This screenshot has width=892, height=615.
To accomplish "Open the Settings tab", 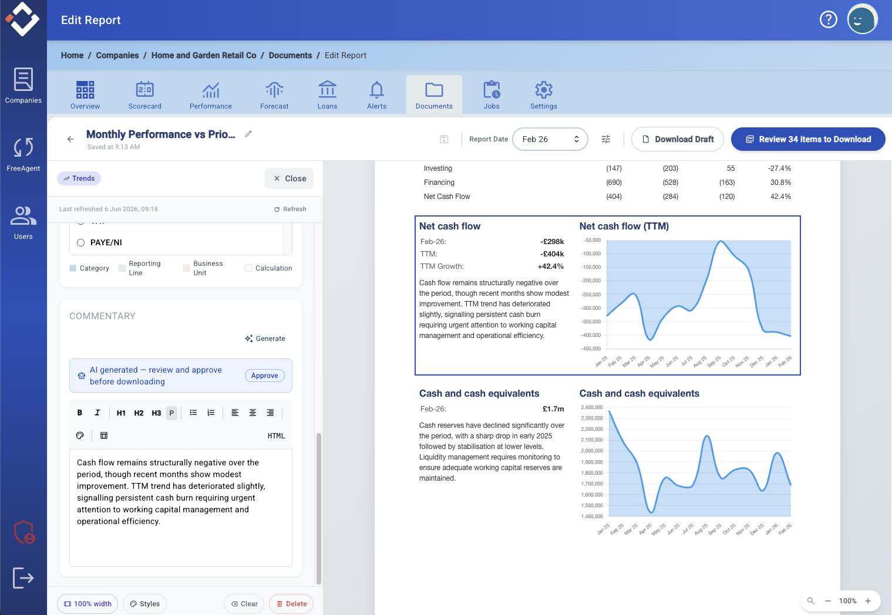I will [x=544, y=95].
